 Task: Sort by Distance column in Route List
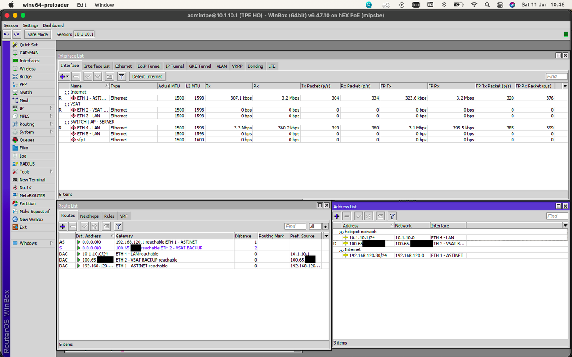tap(245, 236)
